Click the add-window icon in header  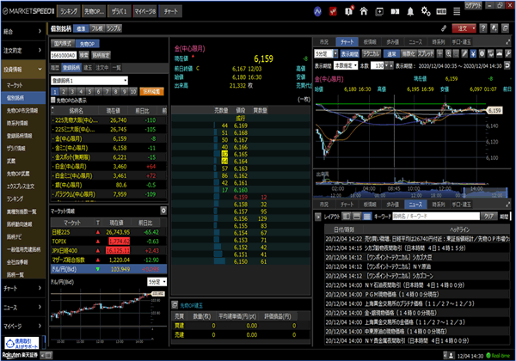(x=379, y=11)
